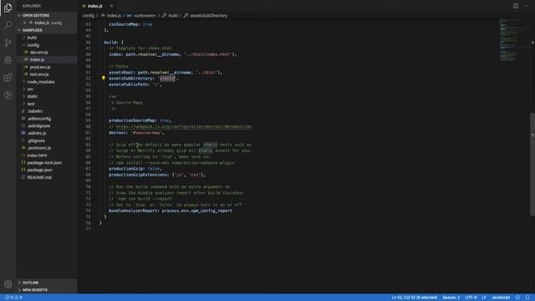535x301 pixels.
Task: Open the Search view in activity bar
Action: [8, 25]
